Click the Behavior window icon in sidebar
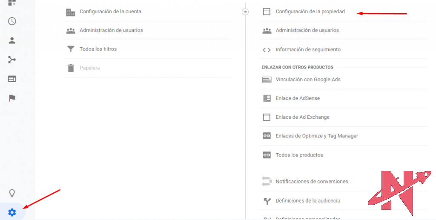 [x=12, y=79]
